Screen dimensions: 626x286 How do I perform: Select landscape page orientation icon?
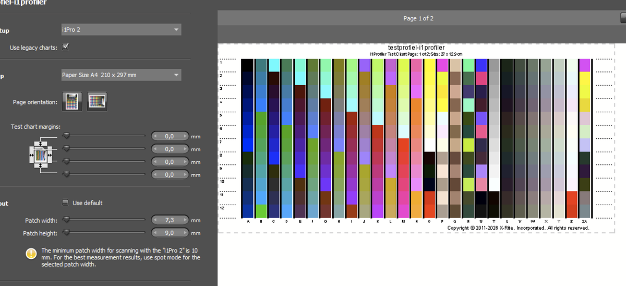[x=97, y=101]
